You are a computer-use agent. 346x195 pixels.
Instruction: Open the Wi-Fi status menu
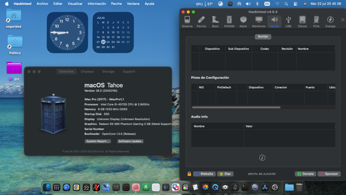(277, 4)
